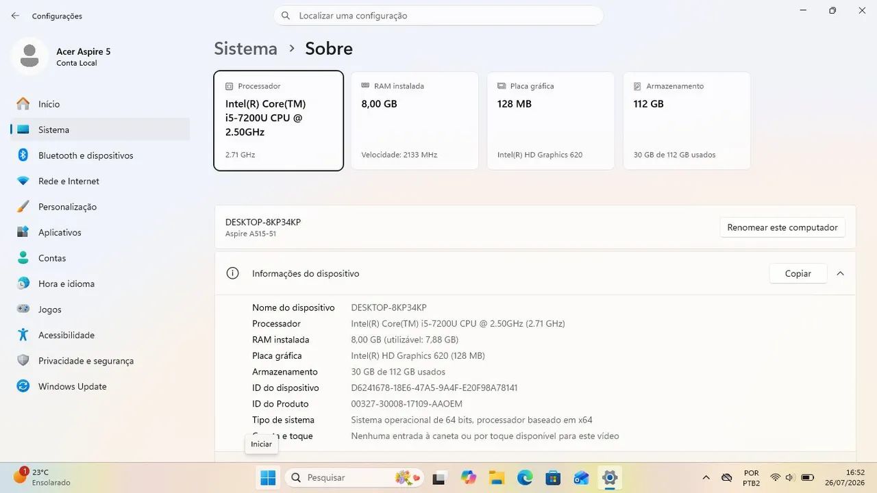Click the volume speaker tray icon
The image size is (877, 493).
click(790, 477)
